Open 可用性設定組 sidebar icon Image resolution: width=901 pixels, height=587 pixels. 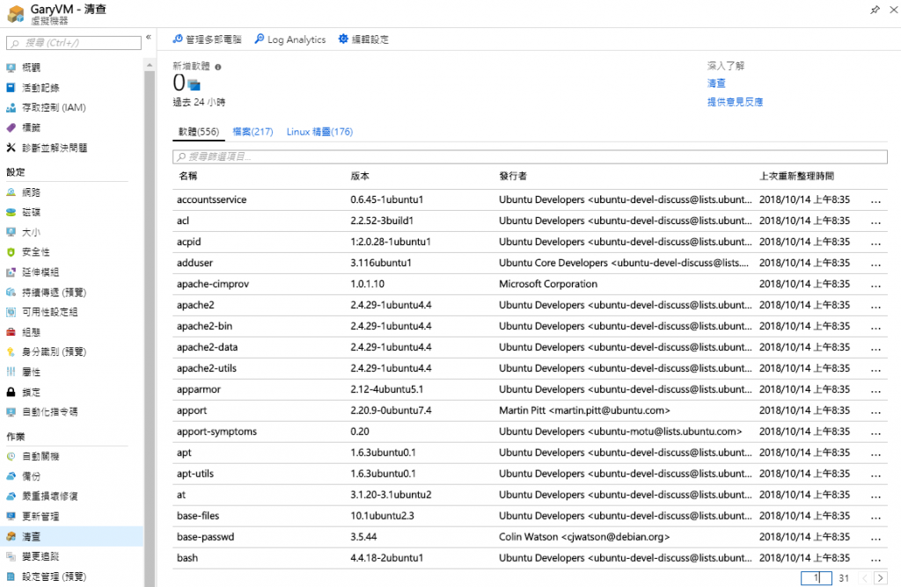11,312
